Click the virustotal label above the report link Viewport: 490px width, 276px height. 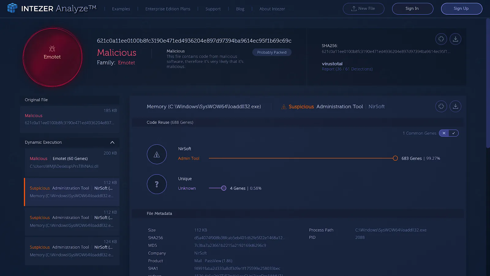(x=332, y=64)
